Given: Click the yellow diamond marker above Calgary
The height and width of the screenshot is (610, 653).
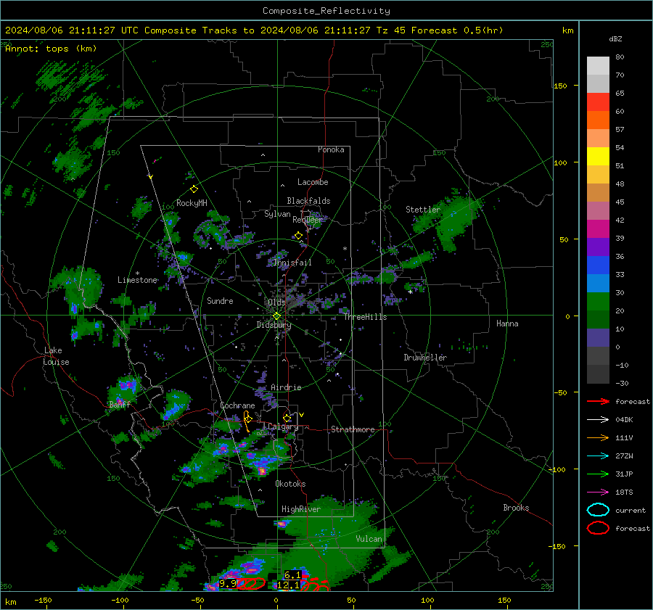Looking at the screenshot, I should tap(287, 418).
